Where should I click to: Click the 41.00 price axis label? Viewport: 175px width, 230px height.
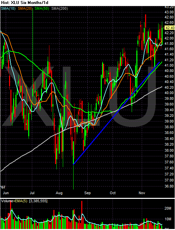[x=169, y=65]
